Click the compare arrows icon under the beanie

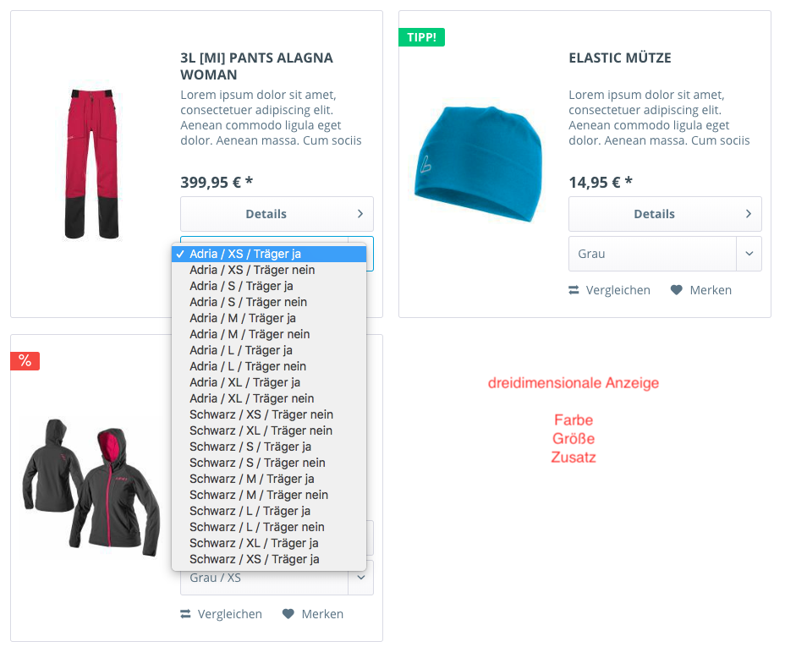pos(574,290)
